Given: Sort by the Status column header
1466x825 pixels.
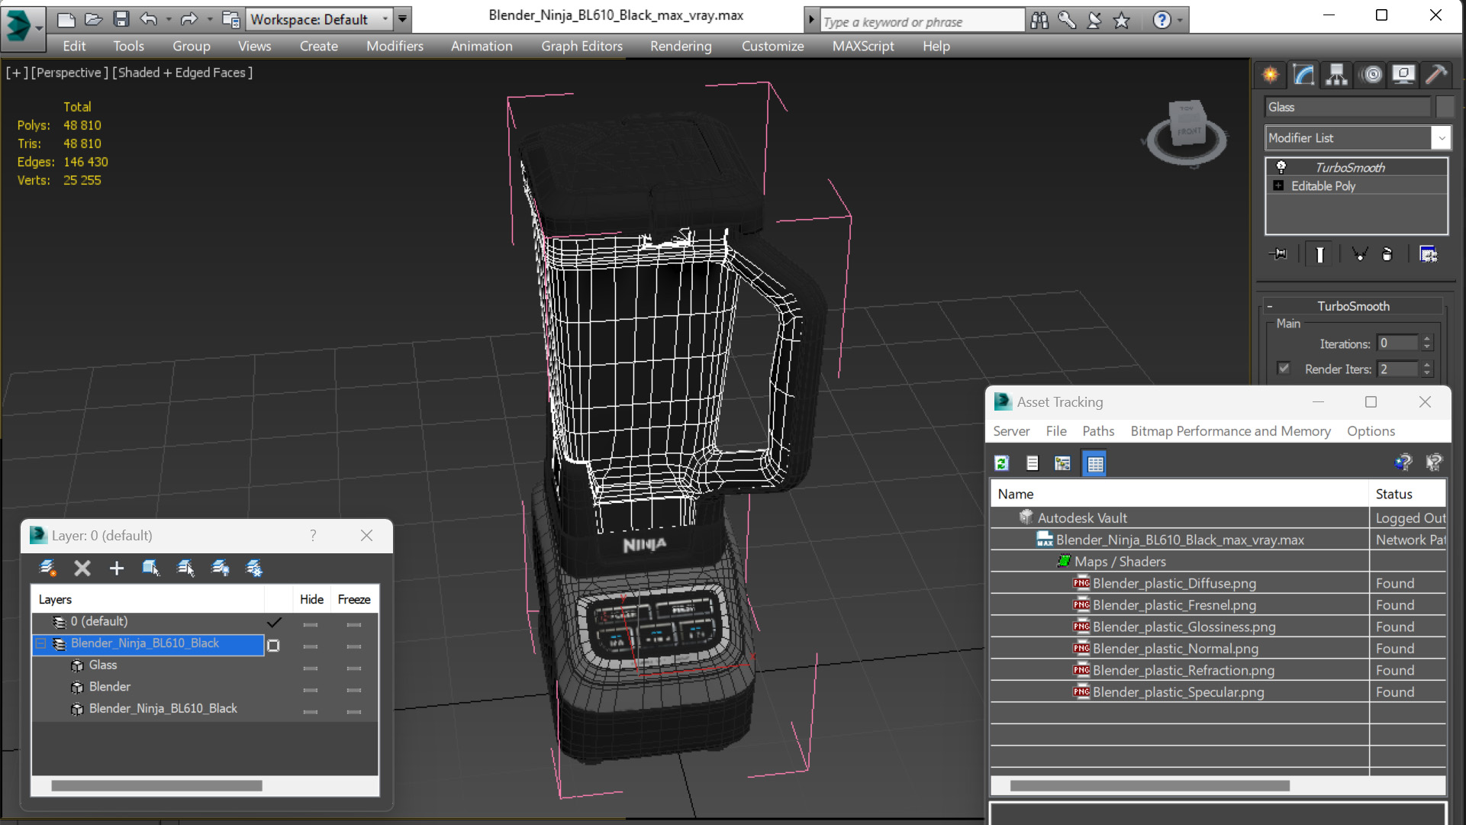Looking at the screenshot, I should 1408,494.
